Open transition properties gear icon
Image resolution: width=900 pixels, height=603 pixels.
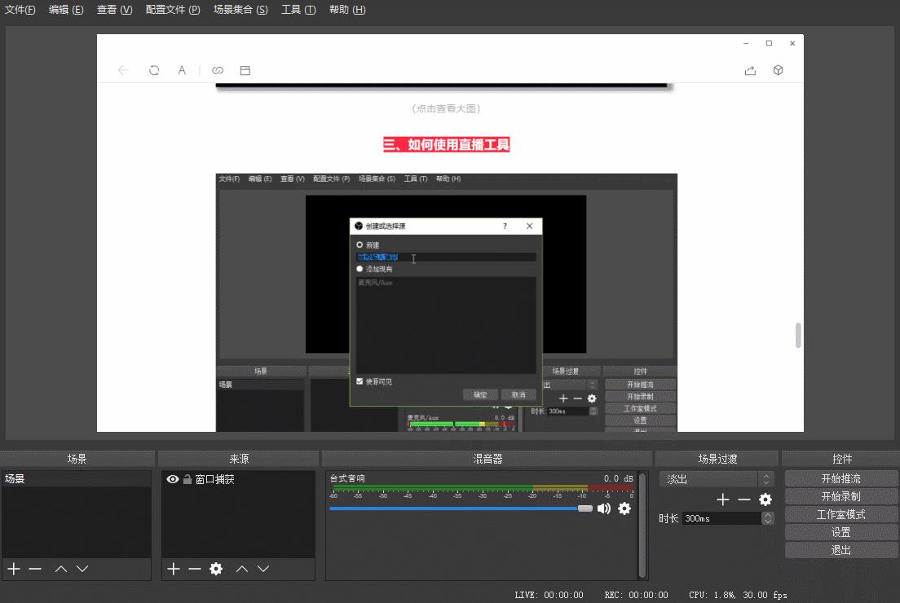tap(765, 500)
